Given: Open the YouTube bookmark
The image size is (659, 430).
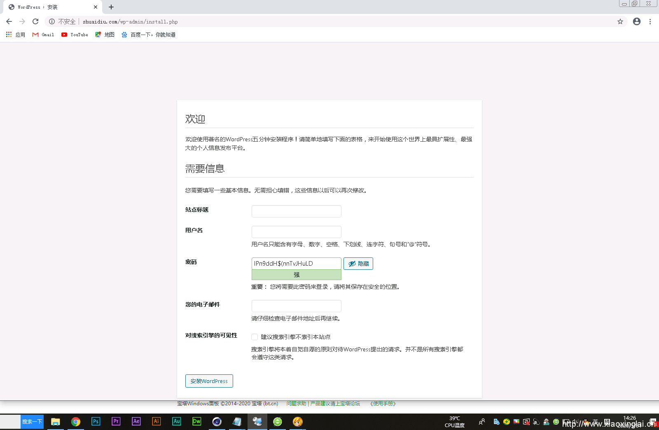Looking at the screenshot, I should pyautogui.click(x=75, y=35).
